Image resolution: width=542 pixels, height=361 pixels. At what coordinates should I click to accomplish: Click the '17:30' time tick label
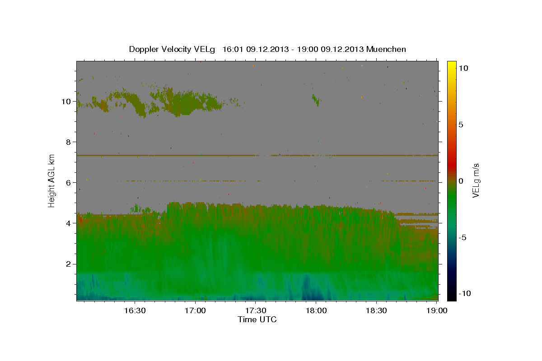click(x=256, y=311)
